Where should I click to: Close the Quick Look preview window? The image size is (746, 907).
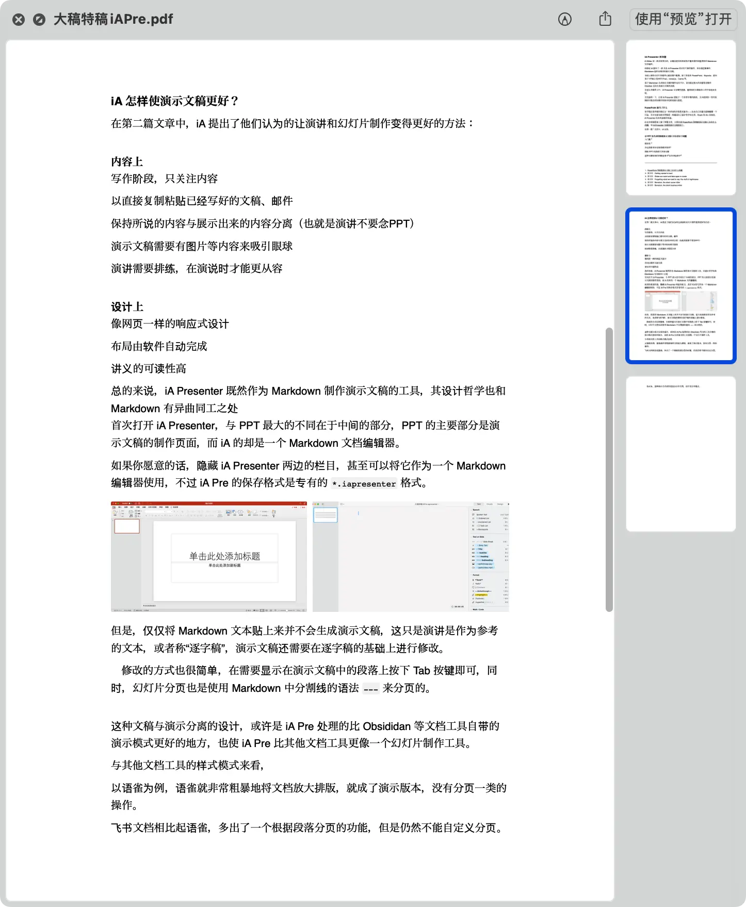[x=19, y=20]
